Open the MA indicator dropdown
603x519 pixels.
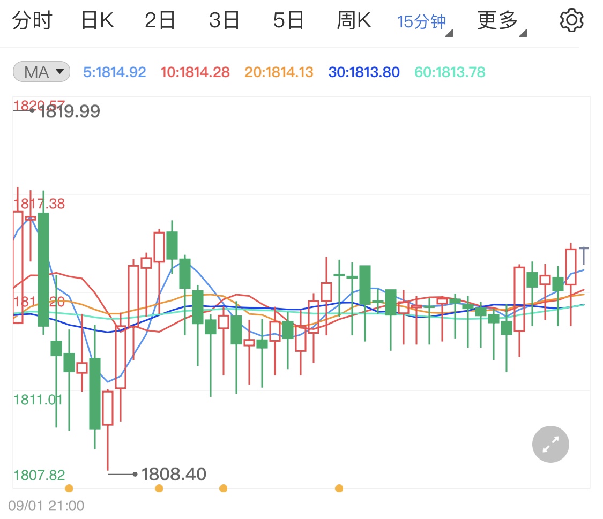point(41,72)
